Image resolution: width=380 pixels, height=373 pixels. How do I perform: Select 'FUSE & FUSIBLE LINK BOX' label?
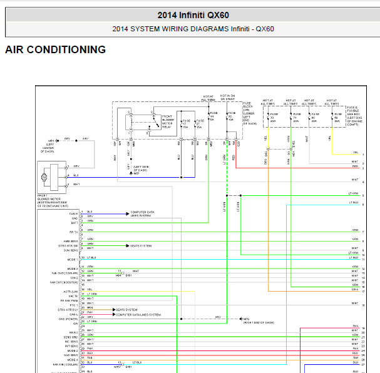click(x=354, y=116)
